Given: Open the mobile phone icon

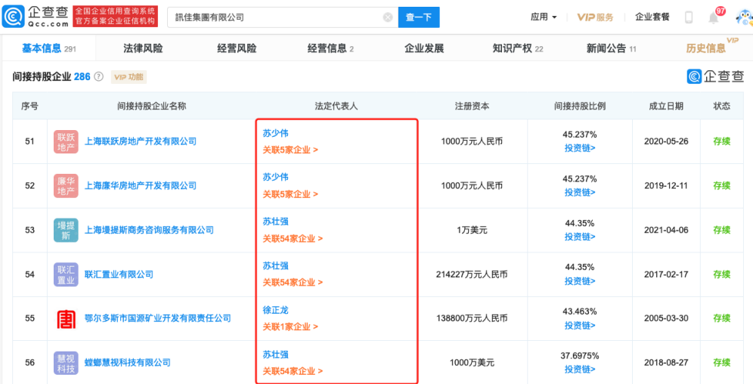Looking at the screenshot, I should tap(689, 17).
